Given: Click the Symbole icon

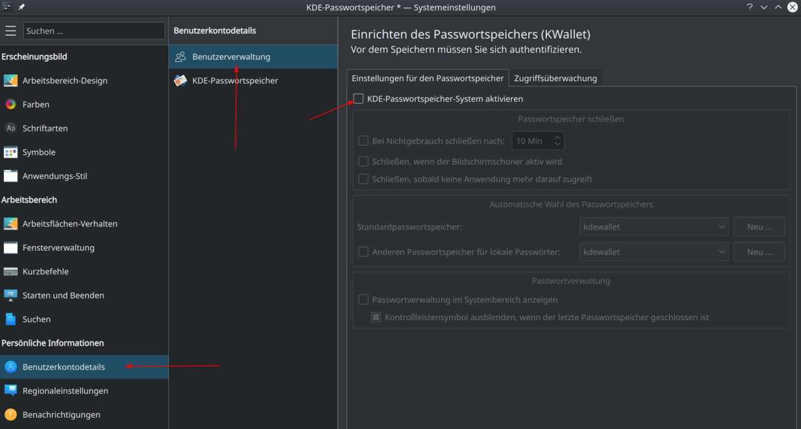Looking at the screenshot, I should point(11,152).
